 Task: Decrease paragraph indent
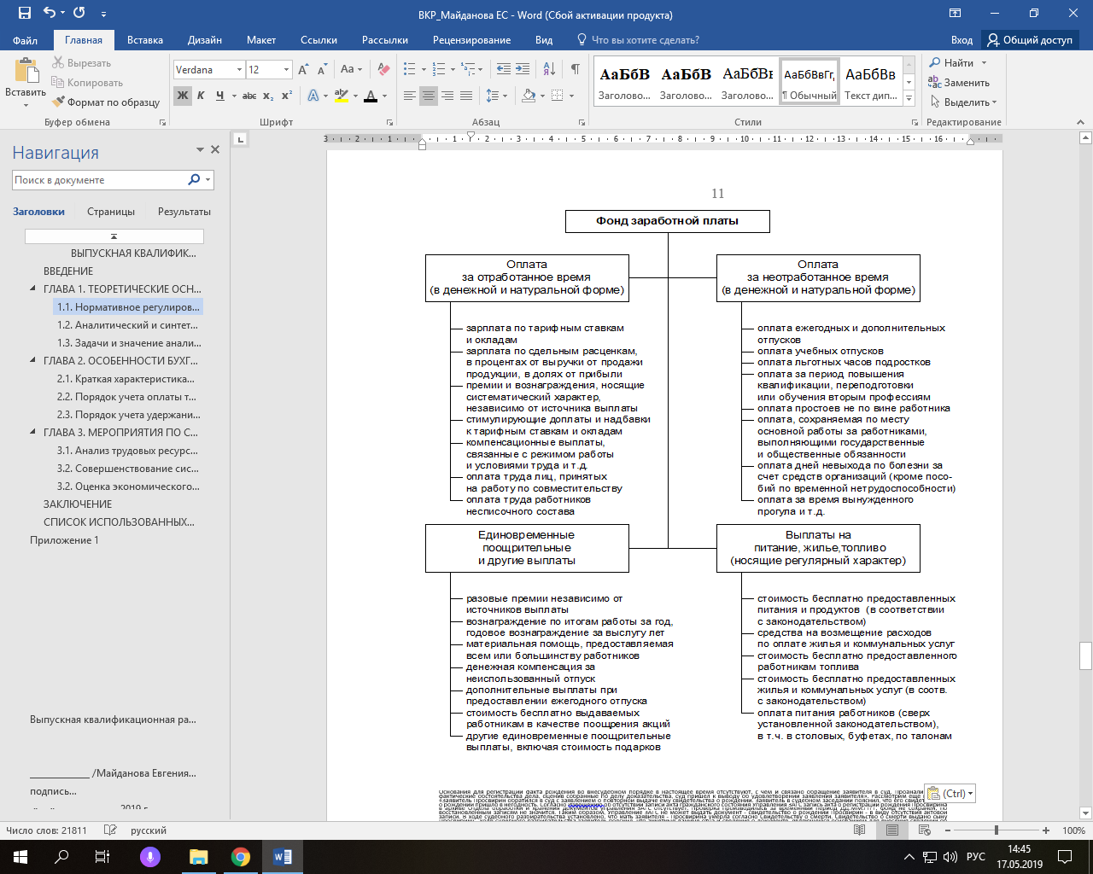point(504,70)
